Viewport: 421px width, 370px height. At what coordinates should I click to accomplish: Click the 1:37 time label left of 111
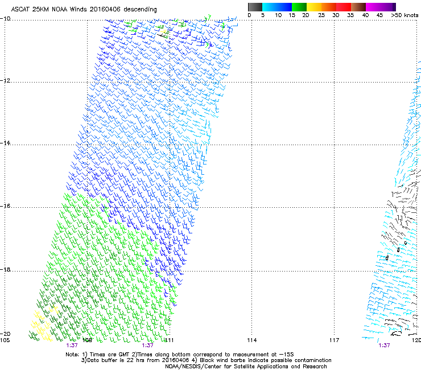pos(148,346)
